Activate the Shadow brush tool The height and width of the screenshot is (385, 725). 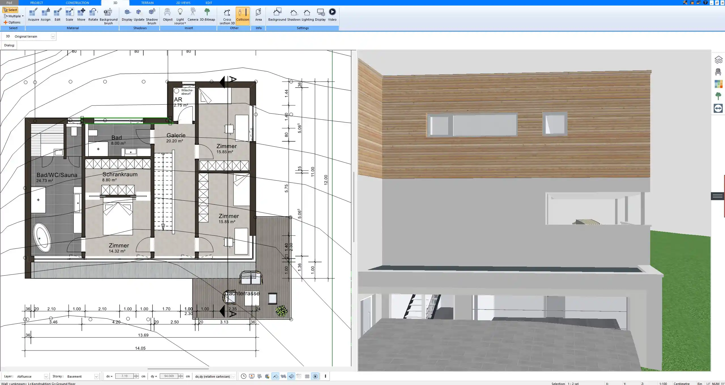152,16
